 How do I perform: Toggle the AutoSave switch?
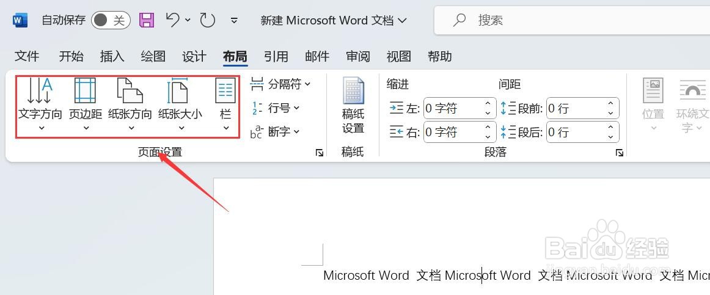pos(111,20)
